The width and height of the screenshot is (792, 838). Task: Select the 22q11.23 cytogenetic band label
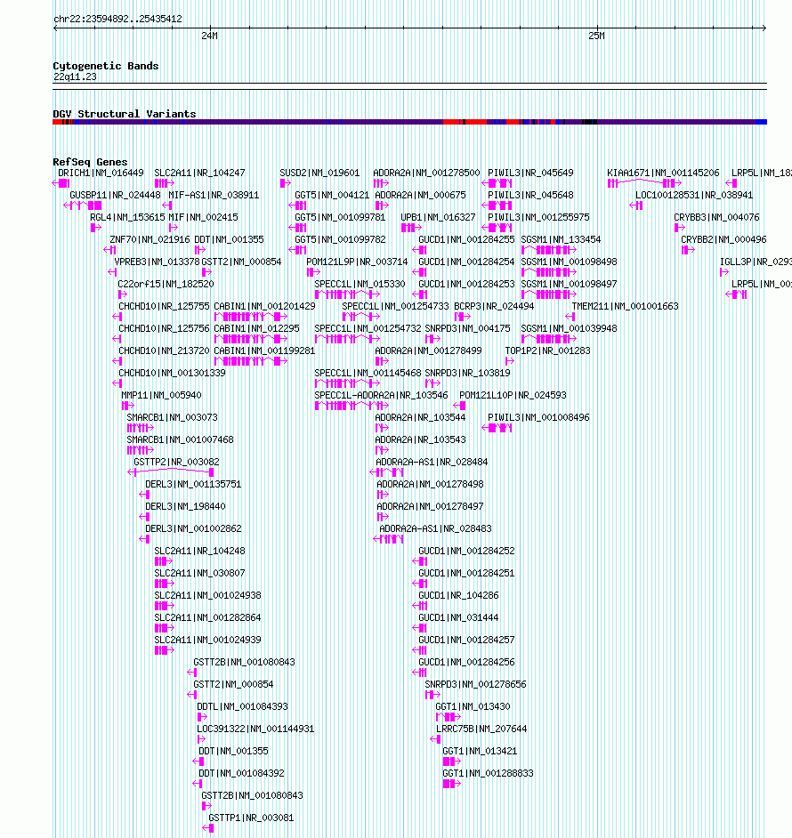point(75,77)
